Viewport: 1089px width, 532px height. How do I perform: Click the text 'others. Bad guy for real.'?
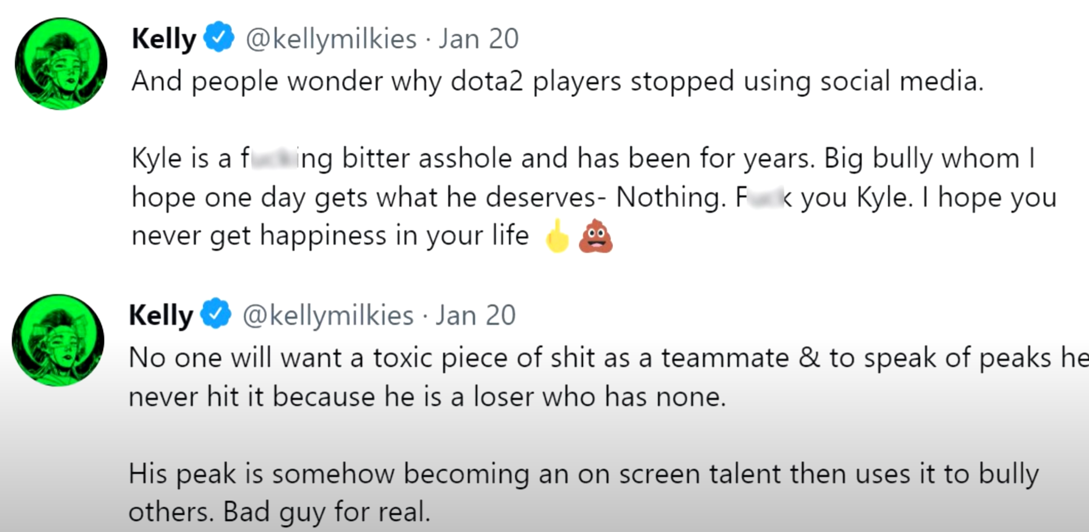[279, 512]
